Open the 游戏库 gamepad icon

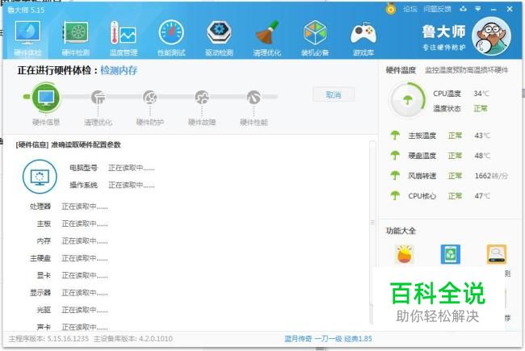(363, 39)
